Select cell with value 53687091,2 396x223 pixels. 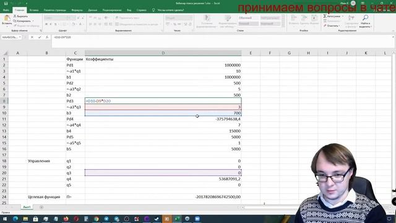click(x=163, y=179)
